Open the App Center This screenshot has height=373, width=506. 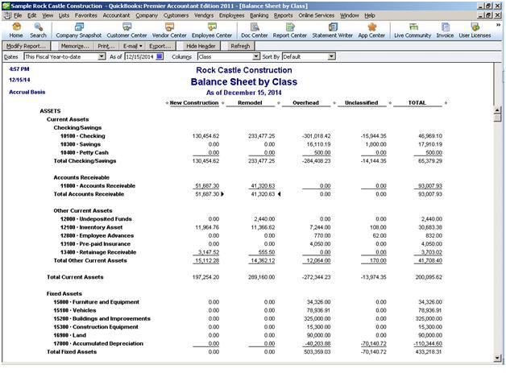[x=371, y=31]
